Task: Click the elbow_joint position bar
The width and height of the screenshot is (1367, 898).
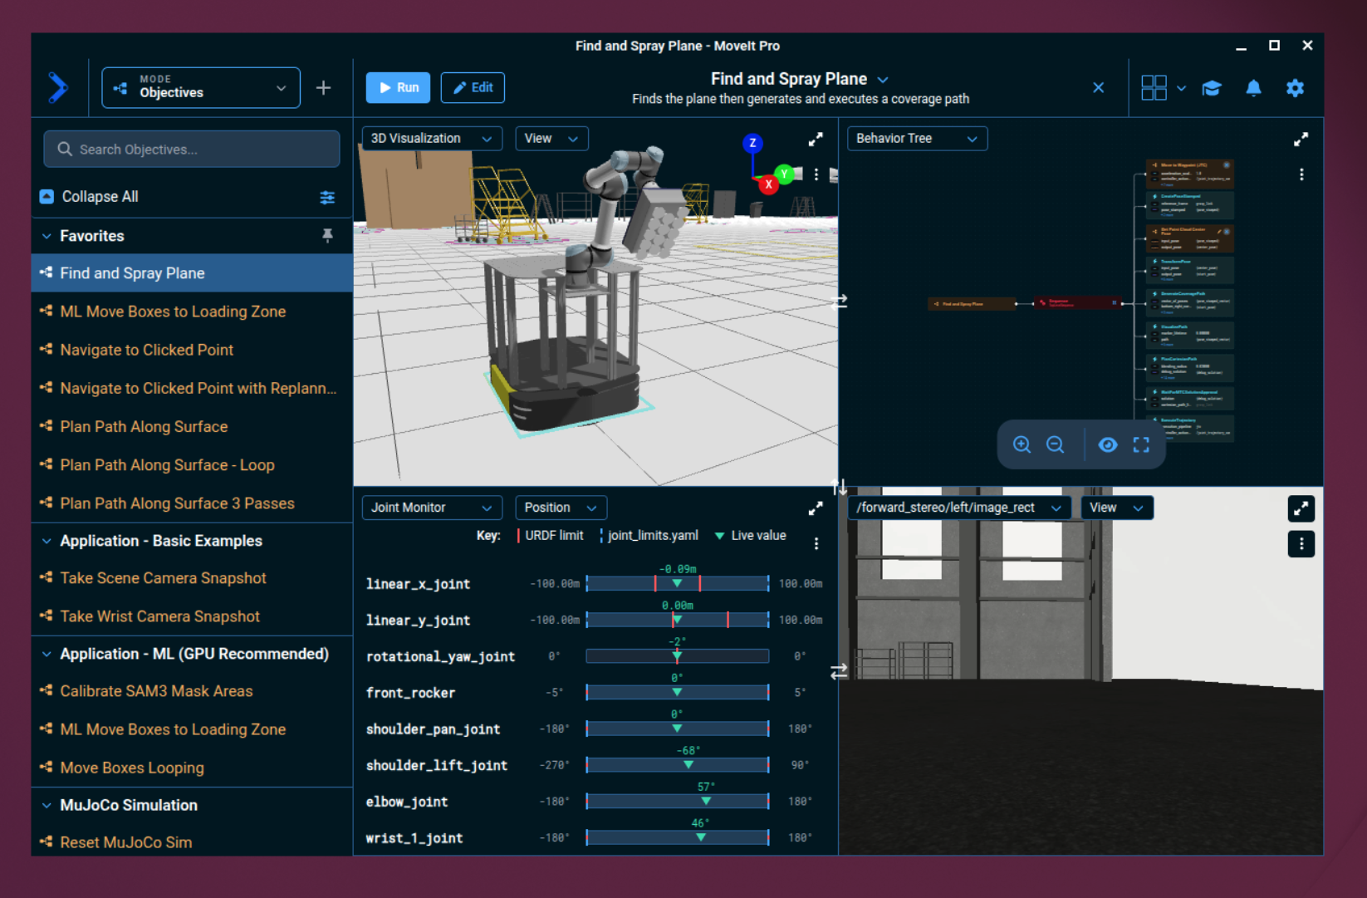Action: click(678, 801)
